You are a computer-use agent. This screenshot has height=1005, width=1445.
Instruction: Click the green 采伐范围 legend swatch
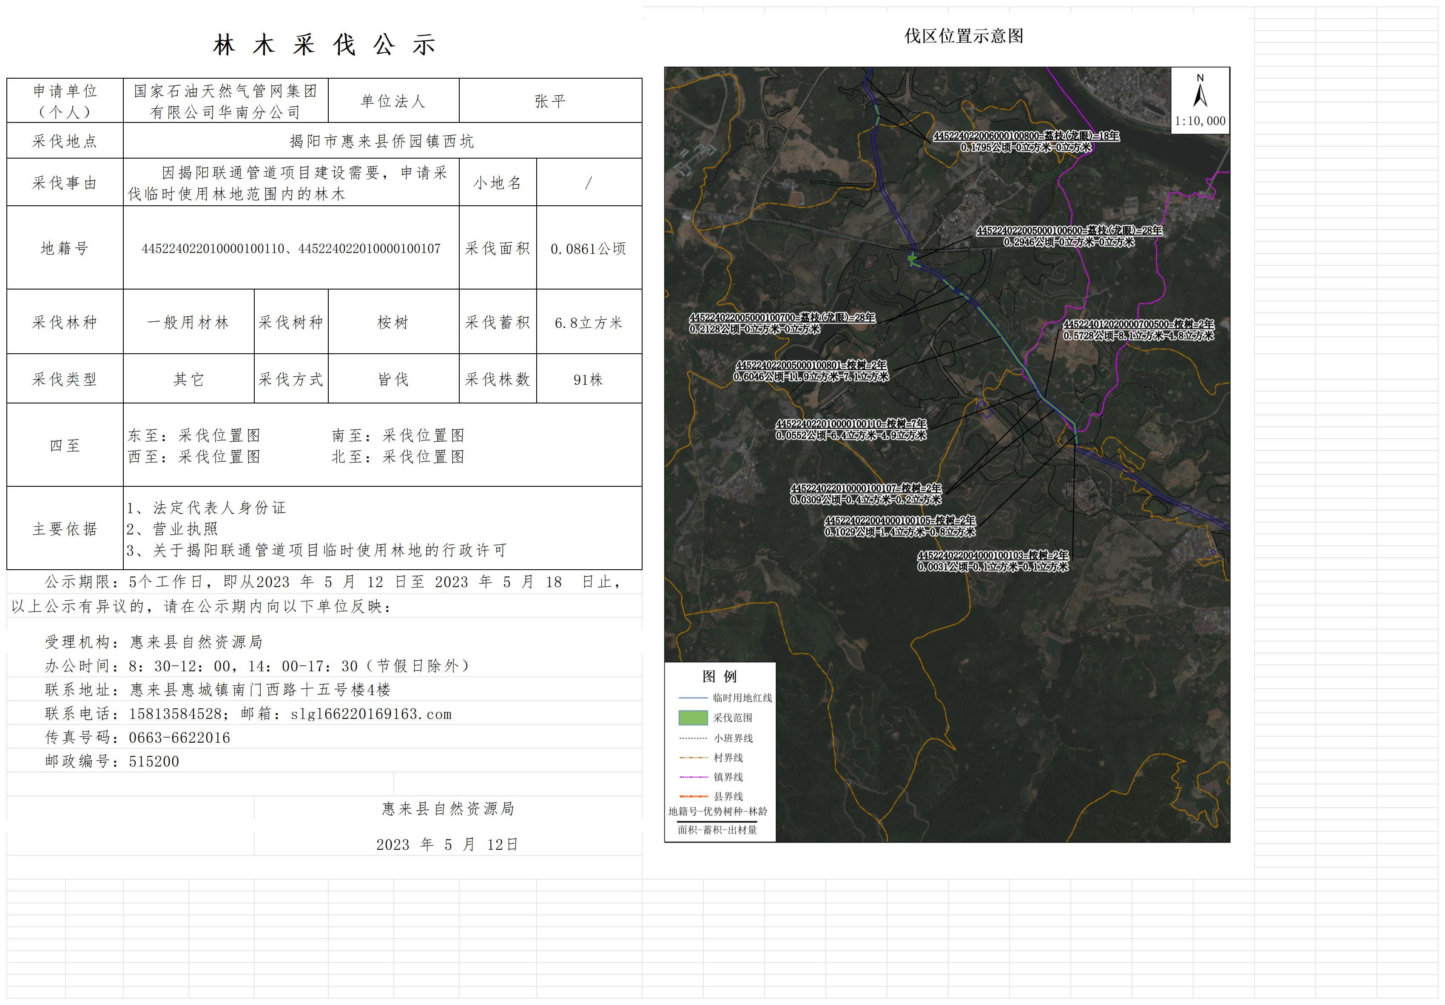[x=693, y=718]
